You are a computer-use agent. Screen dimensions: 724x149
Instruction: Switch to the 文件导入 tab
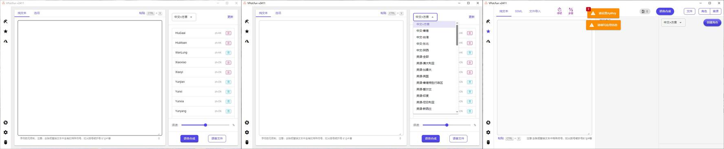point(535,11)
